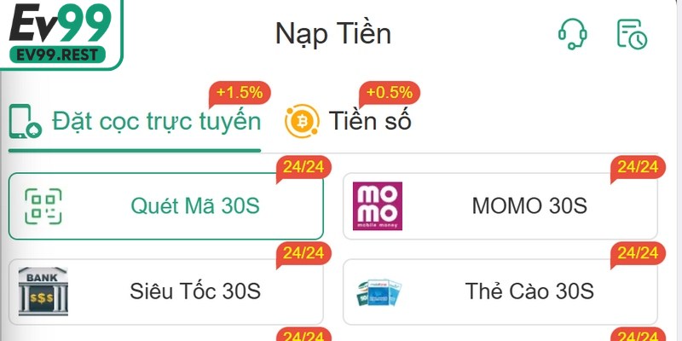Click 24/24 badge on MOMO 30S

638,167
